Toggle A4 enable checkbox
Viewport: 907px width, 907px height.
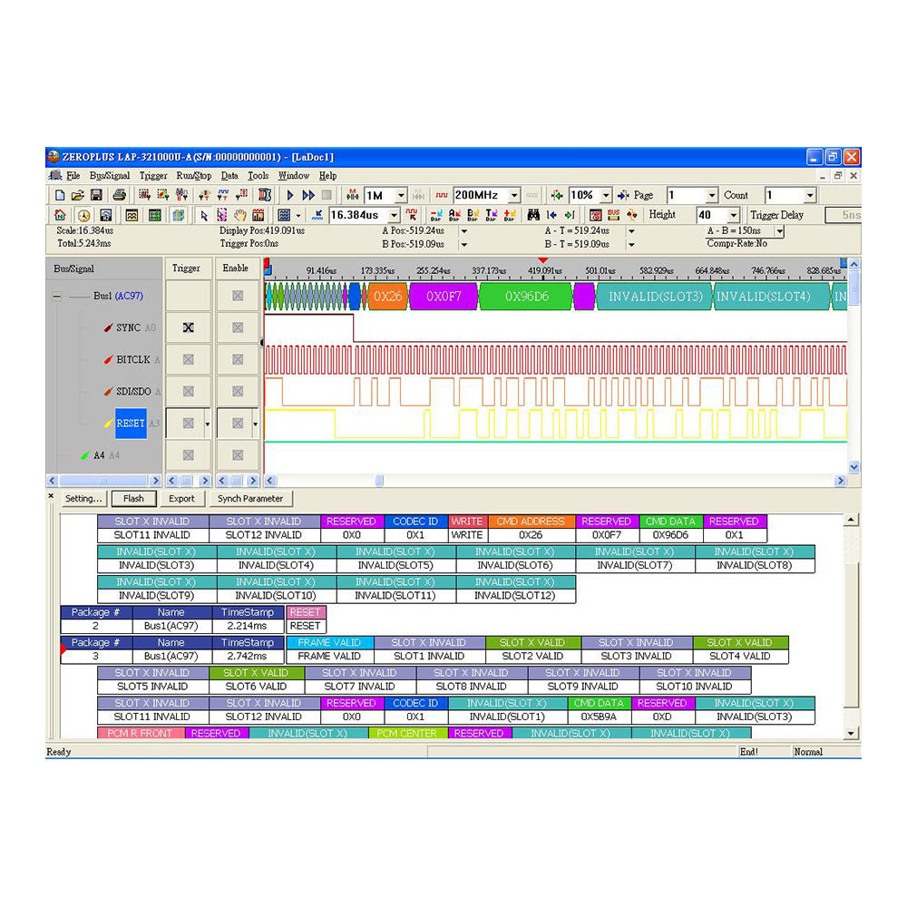click(238, 455)
